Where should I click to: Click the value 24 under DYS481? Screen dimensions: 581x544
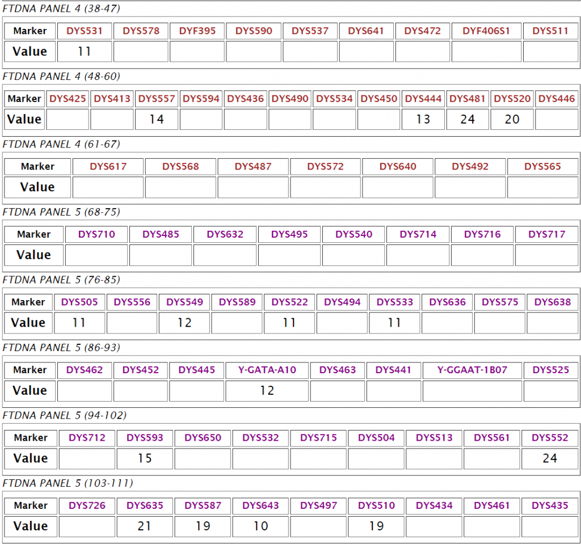[x=468, y=120]
